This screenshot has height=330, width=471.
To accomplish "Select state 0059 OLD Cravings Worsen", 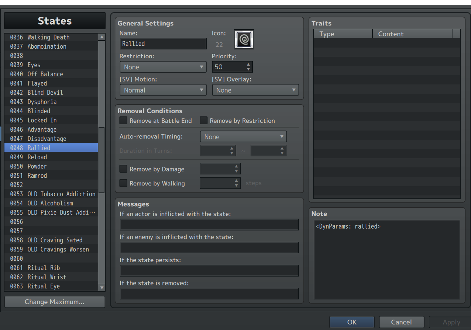I will click(51, 249).
